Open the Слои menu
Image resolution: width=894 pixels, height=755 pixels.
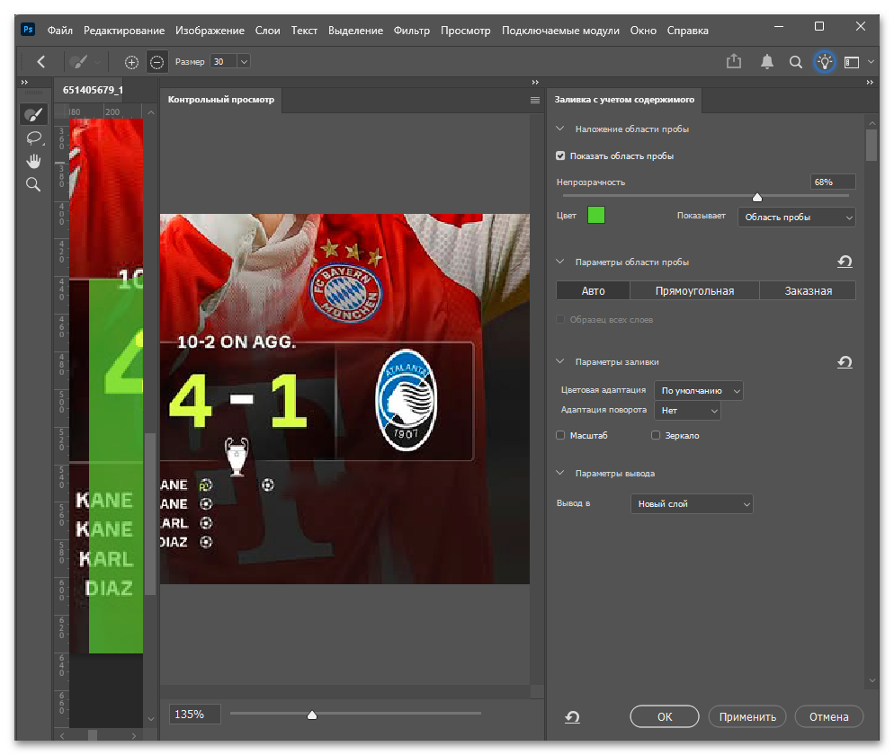pos(267,31)
